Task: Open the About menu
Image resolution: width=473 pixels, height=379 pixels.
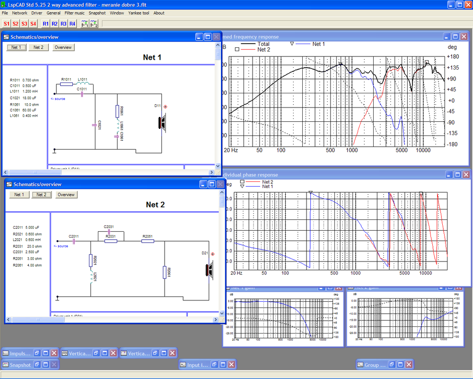Action: pyautogui.click(x=159, y=13)
